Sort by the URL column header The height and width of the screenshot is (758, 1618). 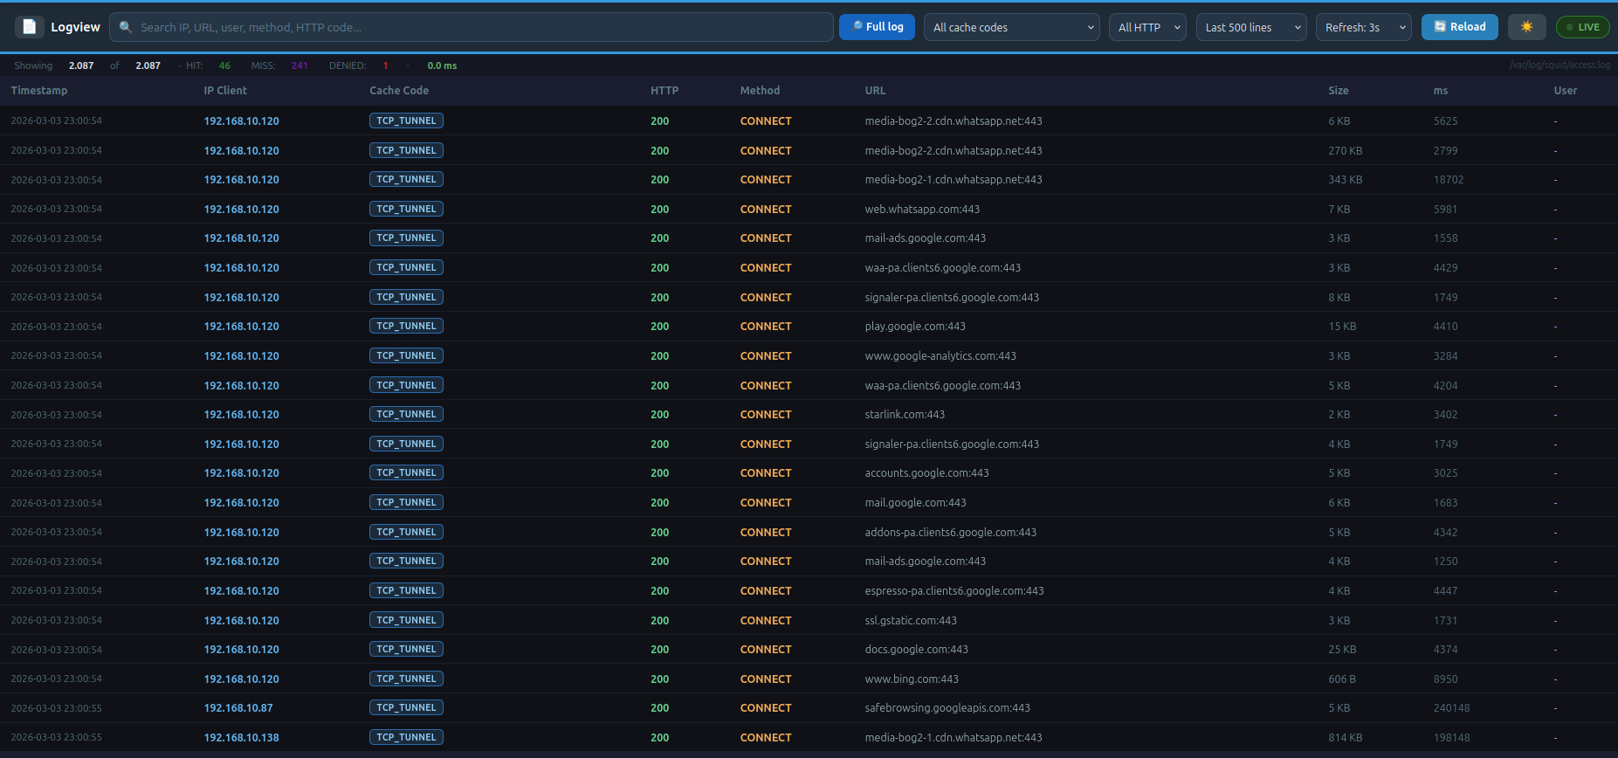(x=875, y=91)
